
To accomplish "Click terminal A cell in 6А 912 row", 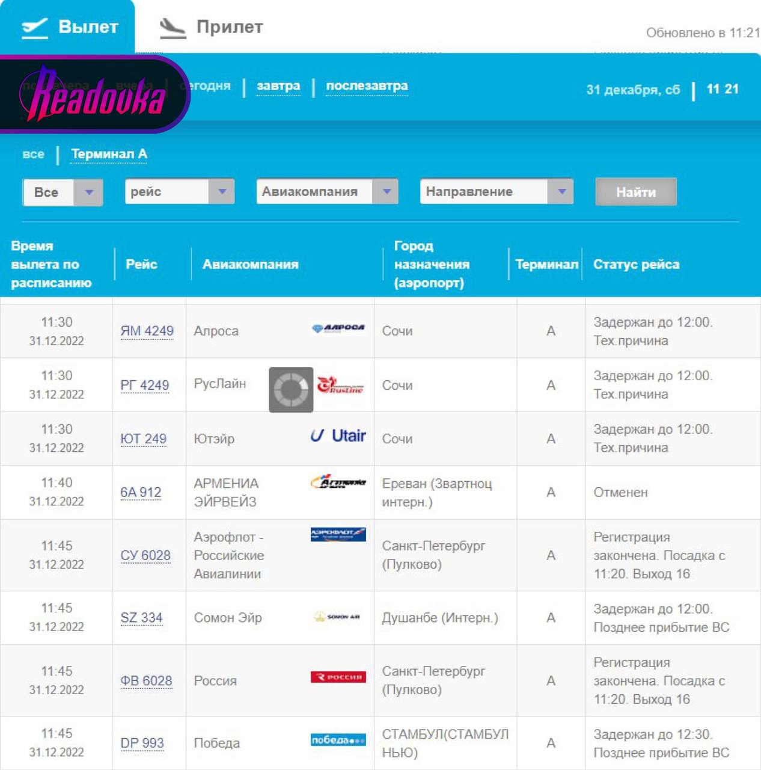I will (551, 492).
